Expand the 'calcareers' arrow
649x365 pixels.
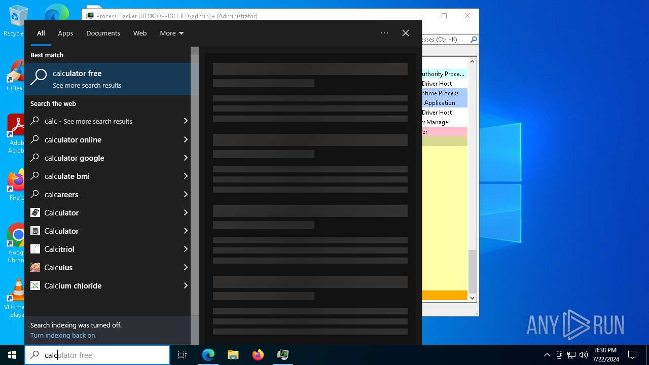(186, 194)
